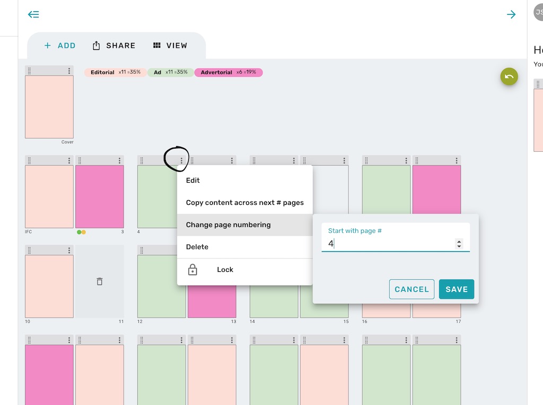
Task: Click the teal back arrow at top left
Action: (33, 14)
